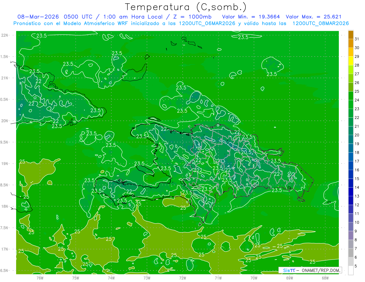Click the '75W' longitude axis label
The image size is (365, 282).
(75, 278)
